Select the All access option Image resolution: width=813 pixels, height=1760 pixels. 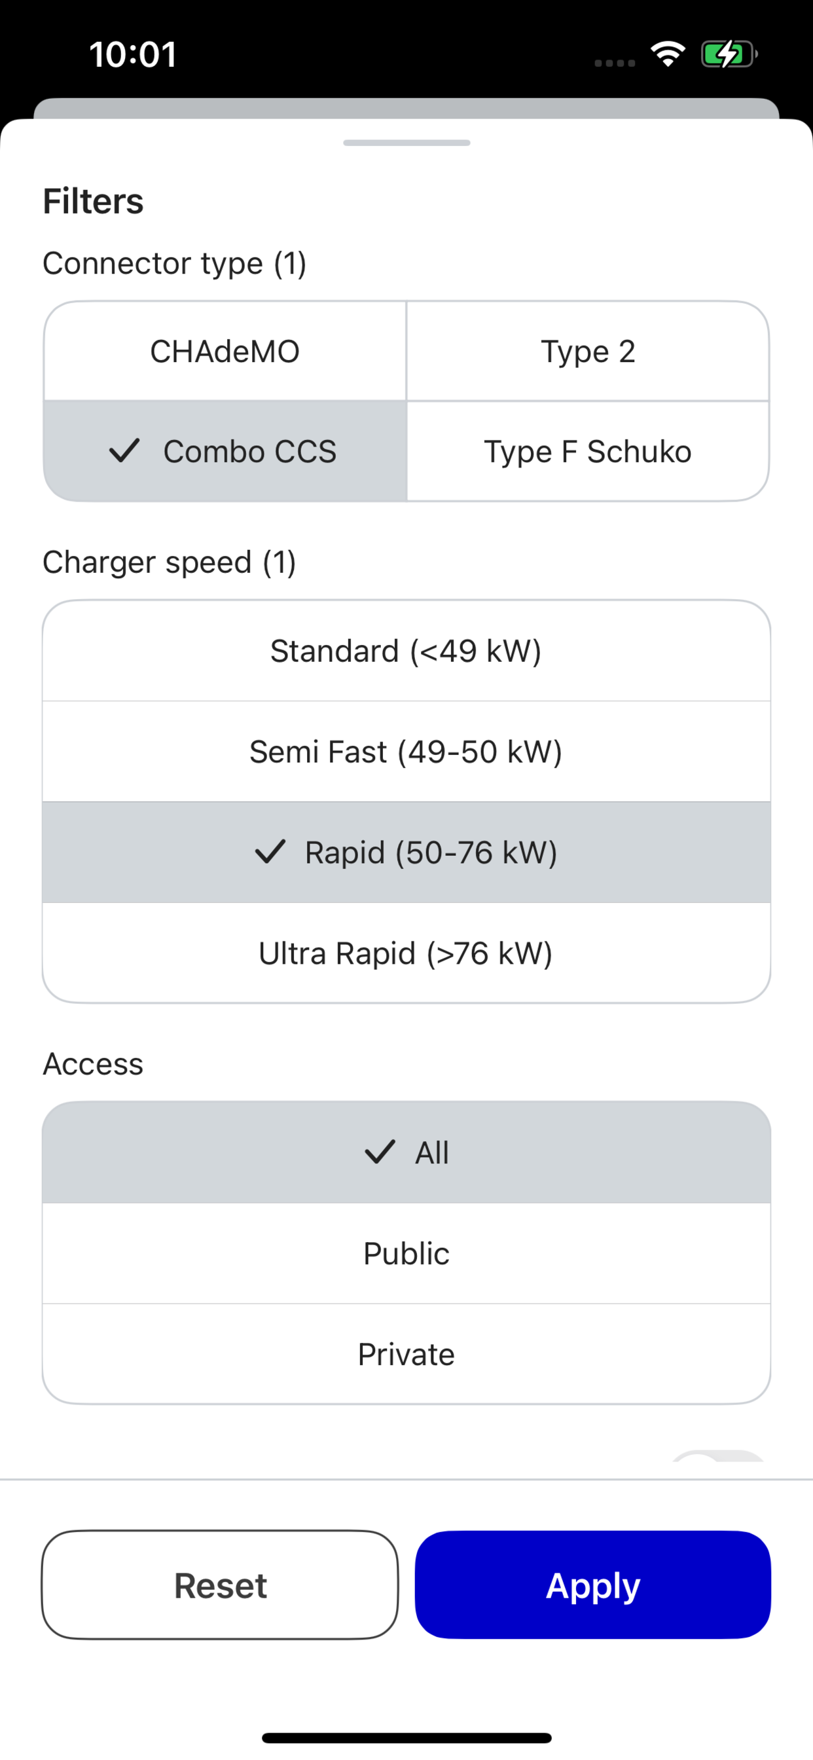(406, 1152)
